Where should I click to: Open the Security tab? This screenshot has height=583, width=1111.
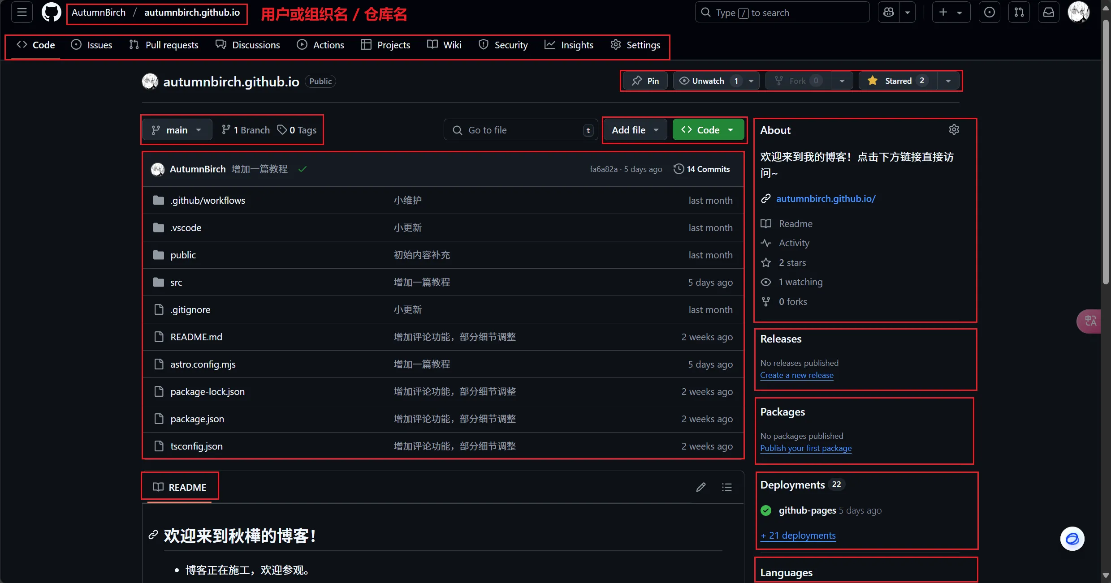click(x=503, y=45)
